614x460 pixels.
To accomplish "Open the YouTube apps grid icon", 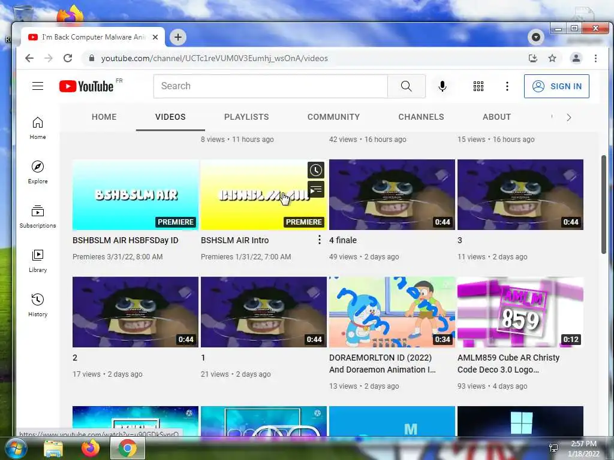I will [478, 86].
